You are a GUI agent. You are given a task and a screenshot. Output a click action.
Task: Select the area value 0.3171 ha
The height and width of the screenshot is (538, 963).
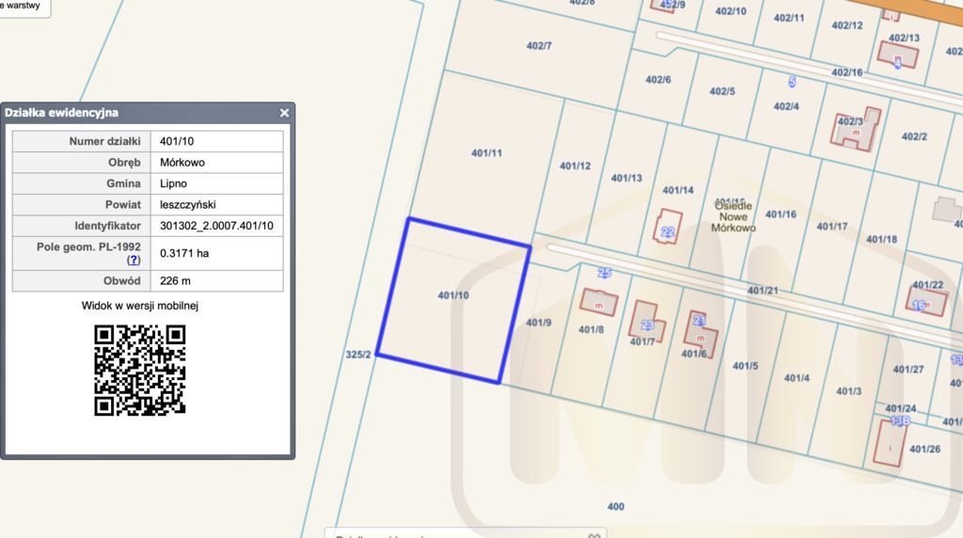[184, 253]
